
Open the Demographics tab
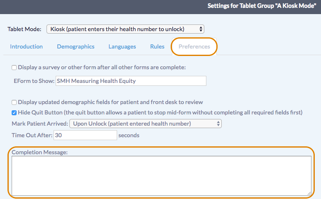pos(76,46)
